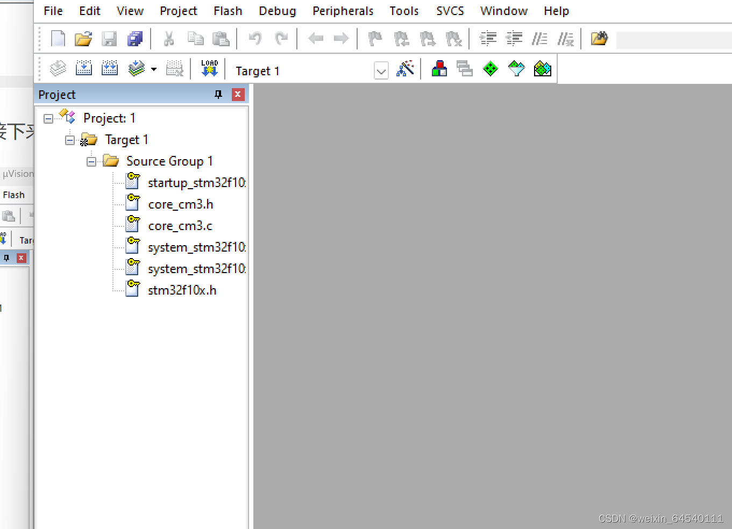Screen dimensions: 732x529
Task: Create a new file
Action: [x=58, y=38]
